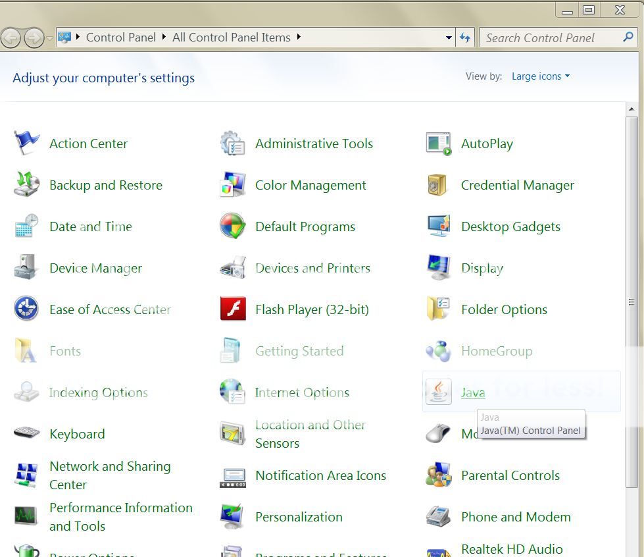Expand the arrow before Control Panel breadcrumb
The image size is (644, 557).
click(78, 37)
